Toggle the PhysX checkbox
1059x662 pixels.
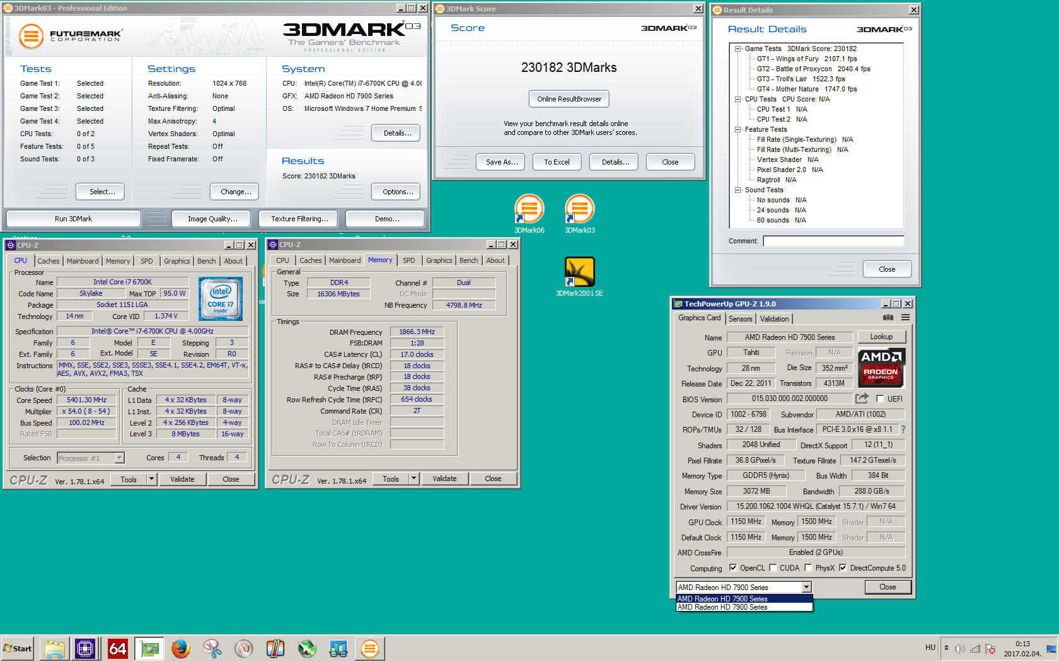[808, 568]
